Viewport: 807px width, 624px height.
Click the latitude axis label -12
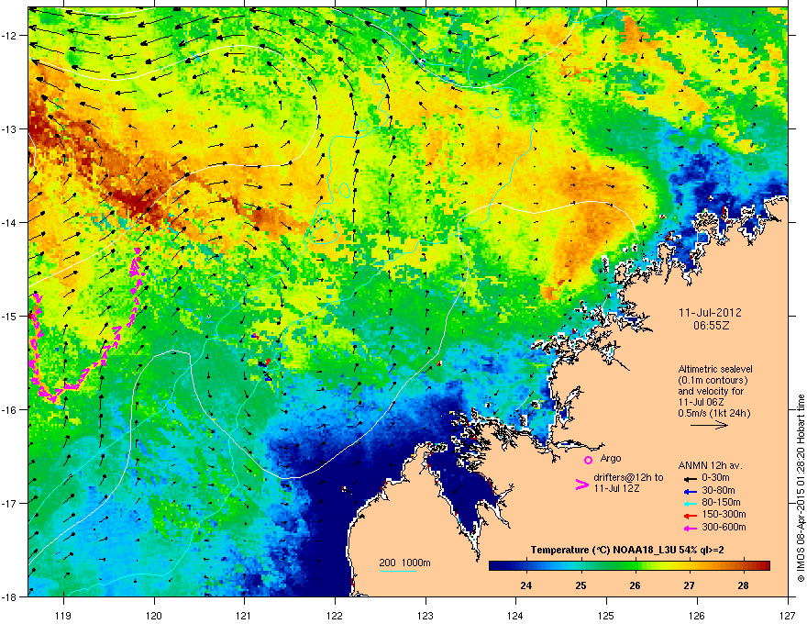click(x=9, y=36)
